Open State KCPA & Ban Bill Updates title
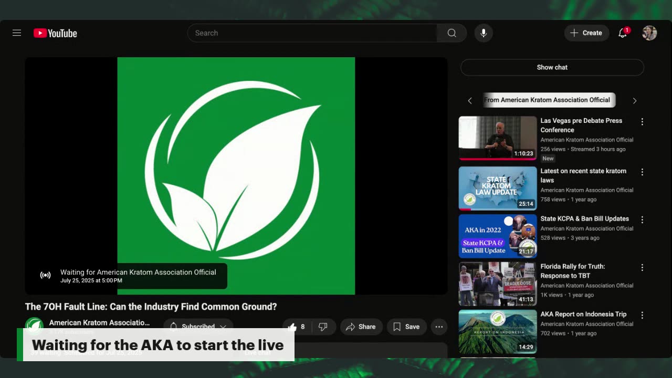 coord(585,219)
